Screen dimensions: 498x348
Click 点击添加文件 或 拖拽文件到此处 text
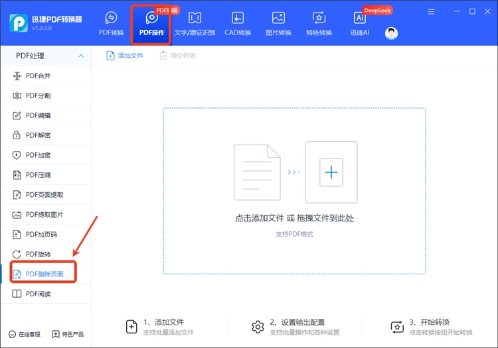coord(294,218)
